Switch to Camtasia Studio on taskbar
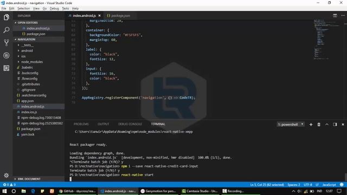The height and width of the screenshot is (195, 347). 201,191
